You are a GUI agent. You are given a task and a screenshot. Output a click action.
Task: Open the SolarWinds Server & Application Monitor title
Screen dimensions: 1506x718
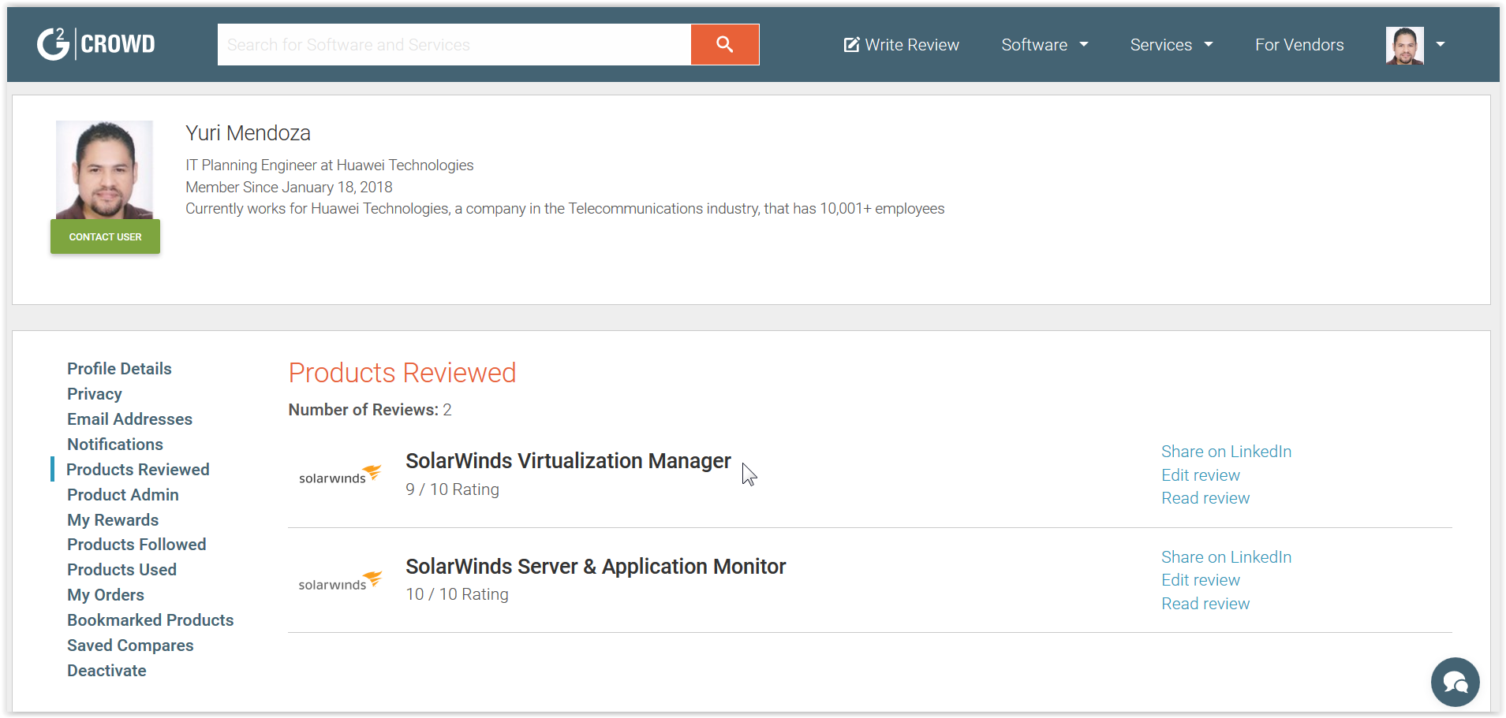pyautogui.click(x=596, y=567)
